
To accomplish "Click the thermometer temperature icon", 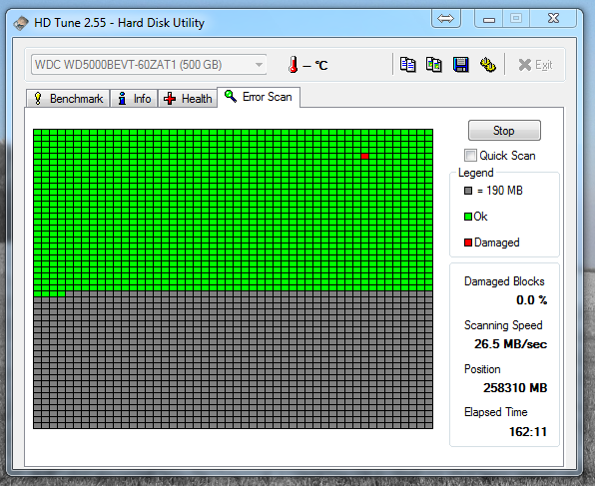I will (293, 65).
